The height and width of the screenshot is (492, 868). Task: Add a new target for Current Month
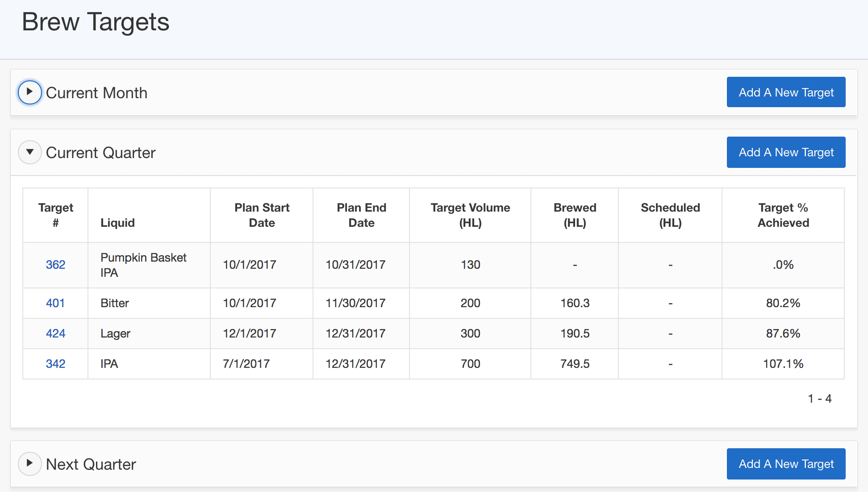point(786,92)
